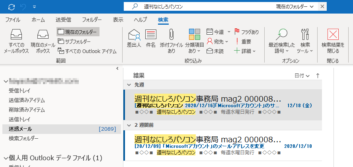Switch to the 送受信 tab
Image resolution: width=353 pixels, height=167 pixels.
click(x=64, y=20)
